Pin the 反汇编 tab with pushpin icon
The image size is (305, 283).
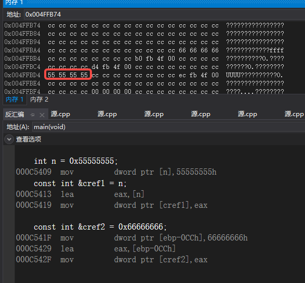[33, 115]
